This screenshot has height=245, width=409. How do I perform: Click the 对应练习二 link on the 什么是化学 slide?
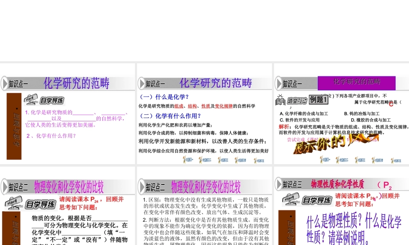click(205, 160)
